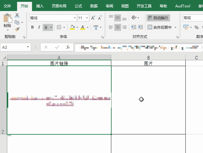Image resolution: width=203 pixels, height=153 pixels.
Task: Activate the Format Painter brush
Action: (17, 29)
